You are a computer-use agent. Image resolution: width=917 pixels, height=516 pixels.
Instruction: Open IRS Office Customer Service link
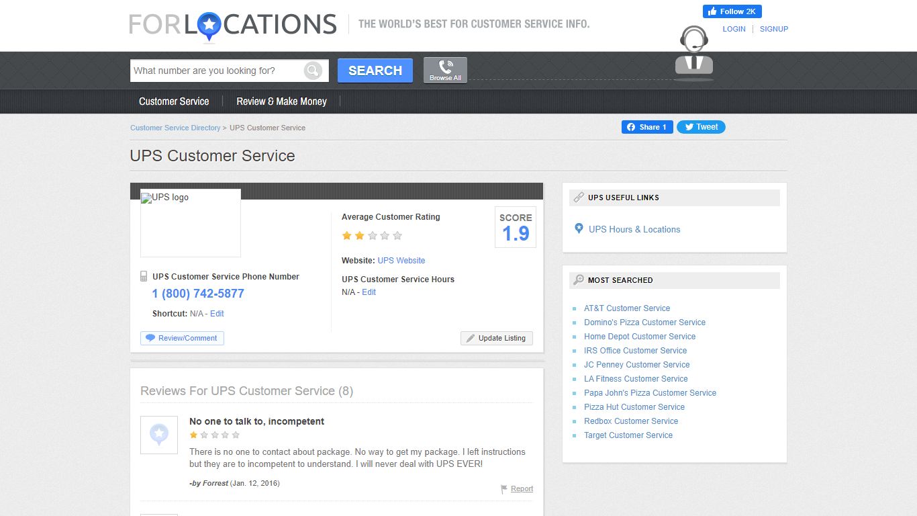635,351
